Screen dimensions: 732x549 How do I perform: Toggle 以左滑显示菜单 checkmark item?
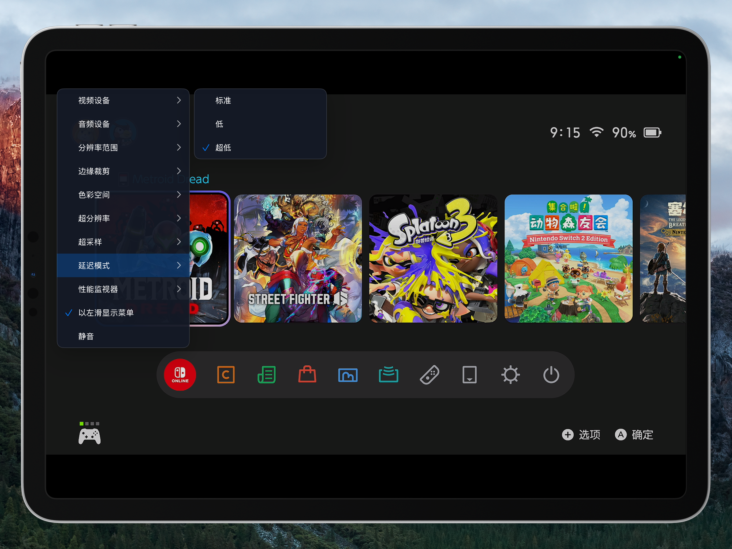click(123, 313)
